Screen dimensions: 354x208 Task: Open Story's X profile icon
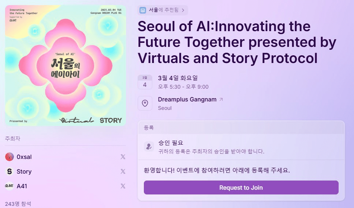point(123,171)
